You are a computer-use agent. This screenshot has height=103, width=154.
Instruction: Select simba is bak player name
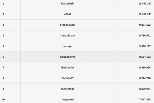pos(67,35)
